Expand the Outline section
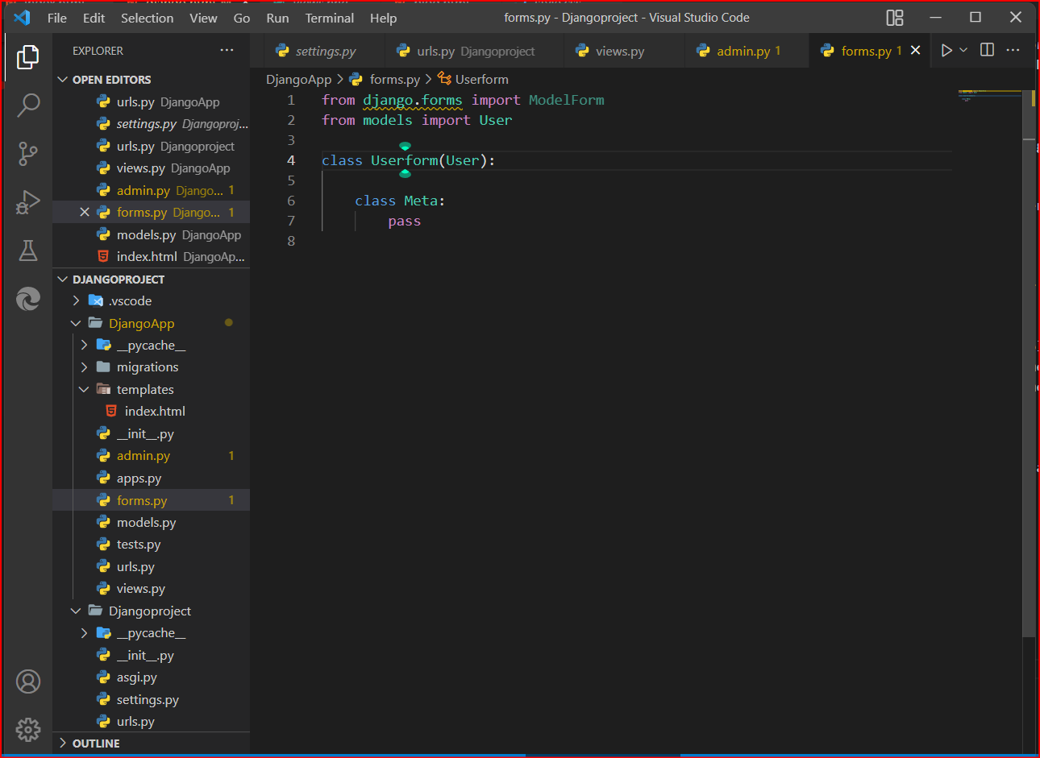1040x758 pixels. tap(151, 744)
